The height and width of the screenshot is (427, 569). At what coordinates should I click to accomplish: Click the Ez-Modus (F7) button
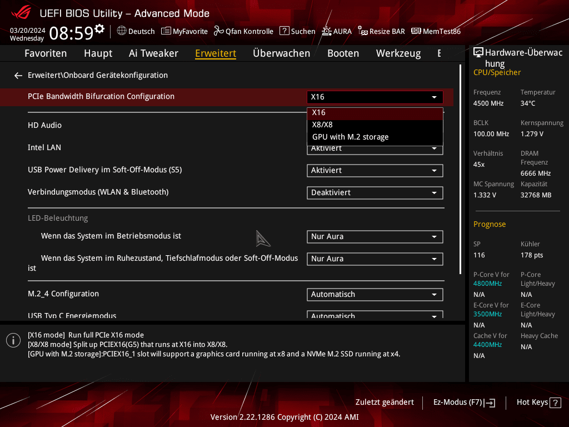(464, 403)
